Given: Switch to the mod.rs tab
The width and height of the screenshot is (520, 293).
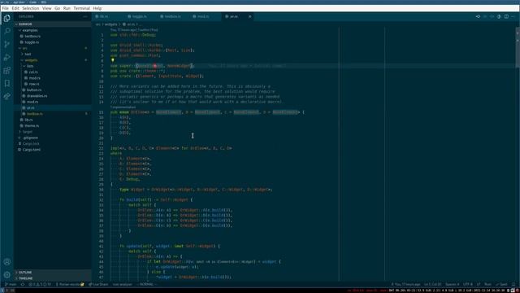Looking at the screenshot, I should pos(206,16).
